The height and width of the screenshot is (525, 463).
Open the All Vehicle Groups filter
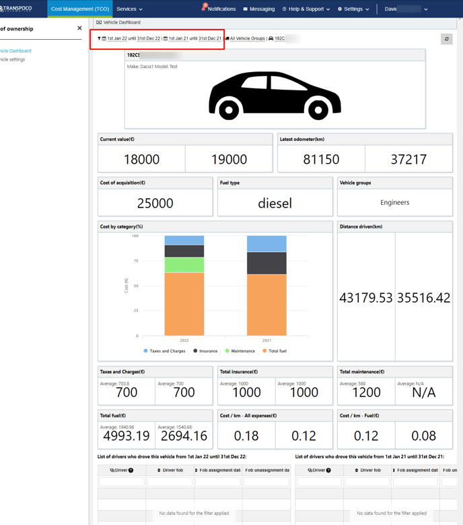pos(248,38)
